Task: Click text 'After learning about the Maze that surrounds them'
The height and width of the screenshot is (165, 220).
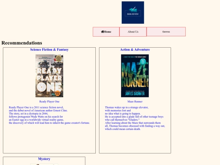Action: tap(133, 123)
